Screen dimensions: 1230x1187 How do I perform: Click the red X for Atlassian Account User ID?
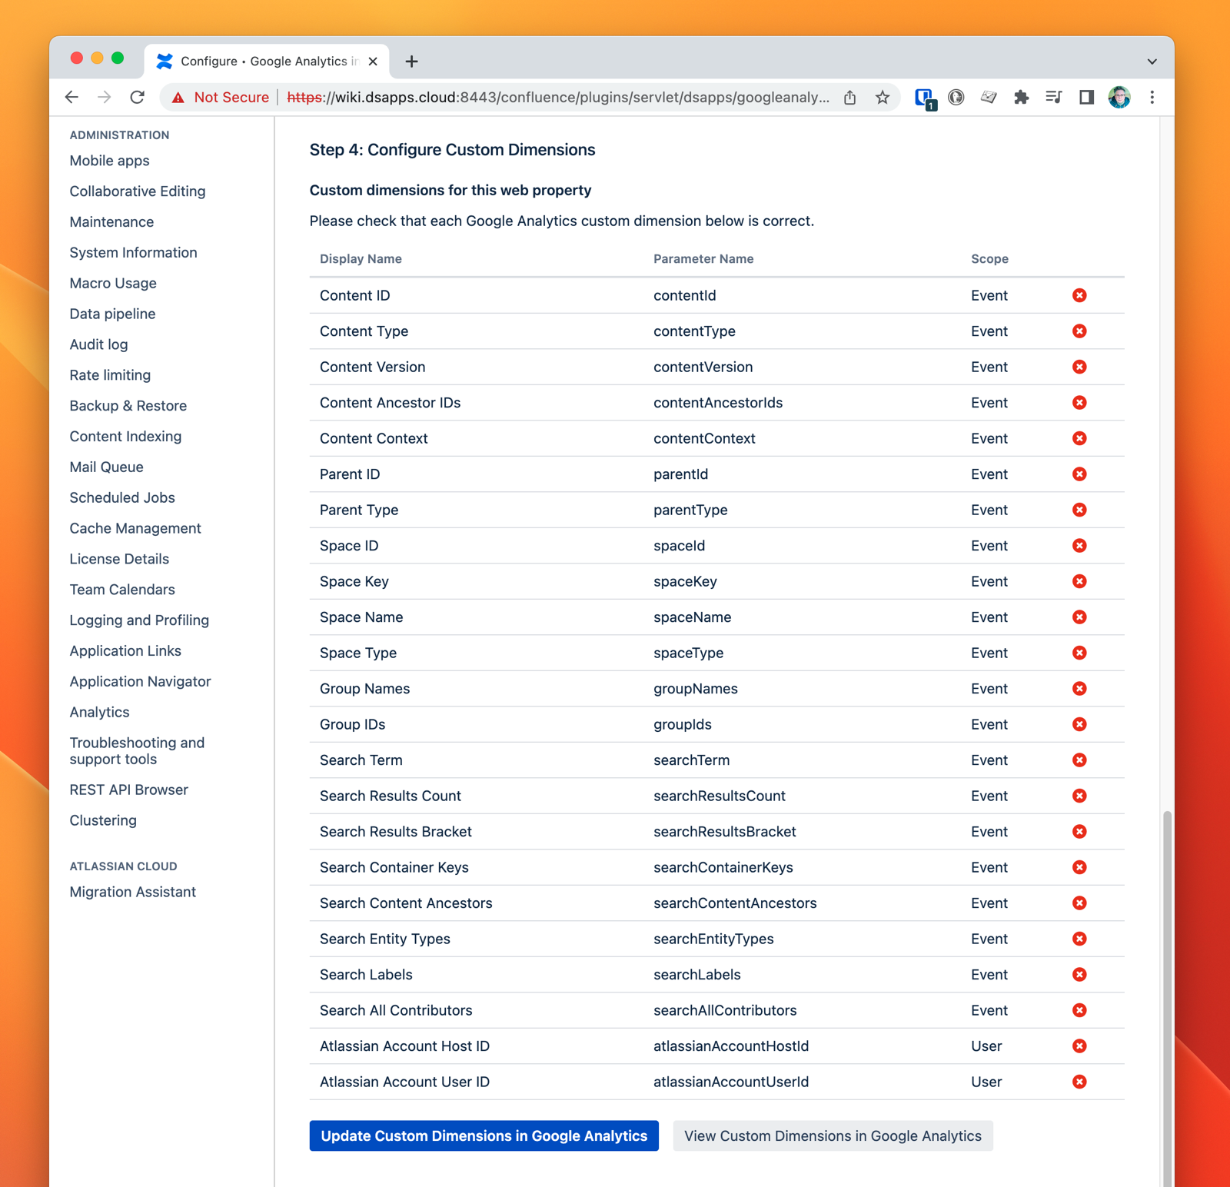click(x=1079, y=1082)
